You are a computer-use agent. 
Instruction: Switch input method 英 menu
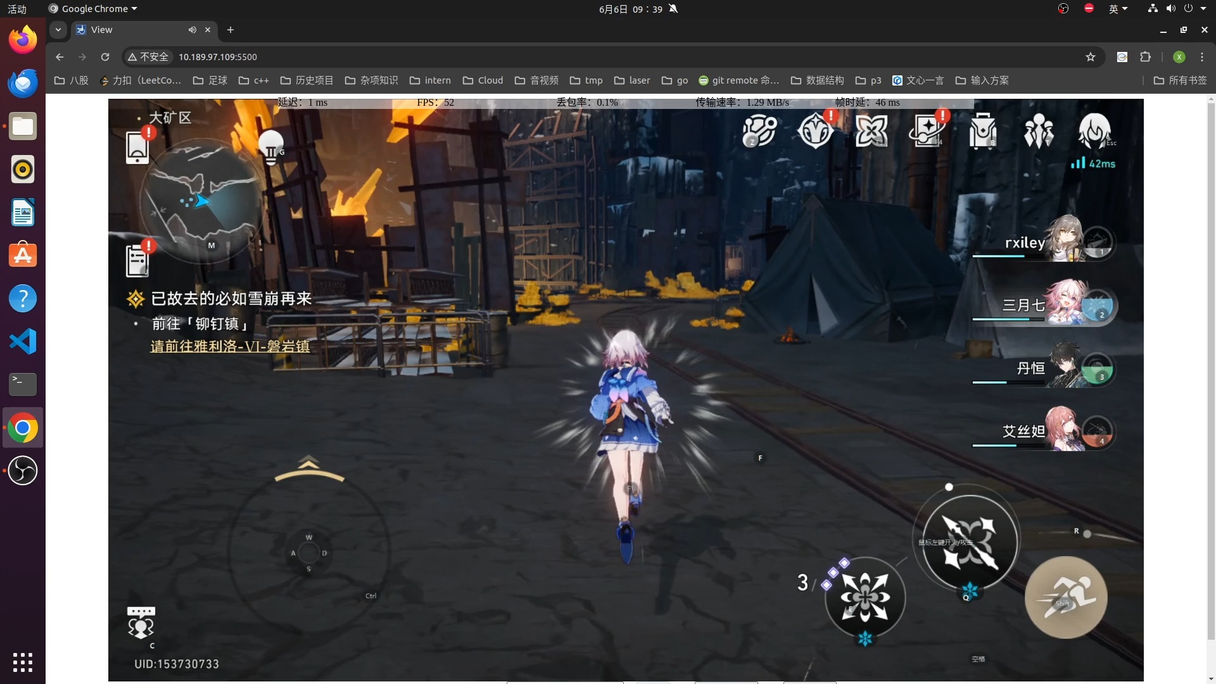tap(1118, 9)
